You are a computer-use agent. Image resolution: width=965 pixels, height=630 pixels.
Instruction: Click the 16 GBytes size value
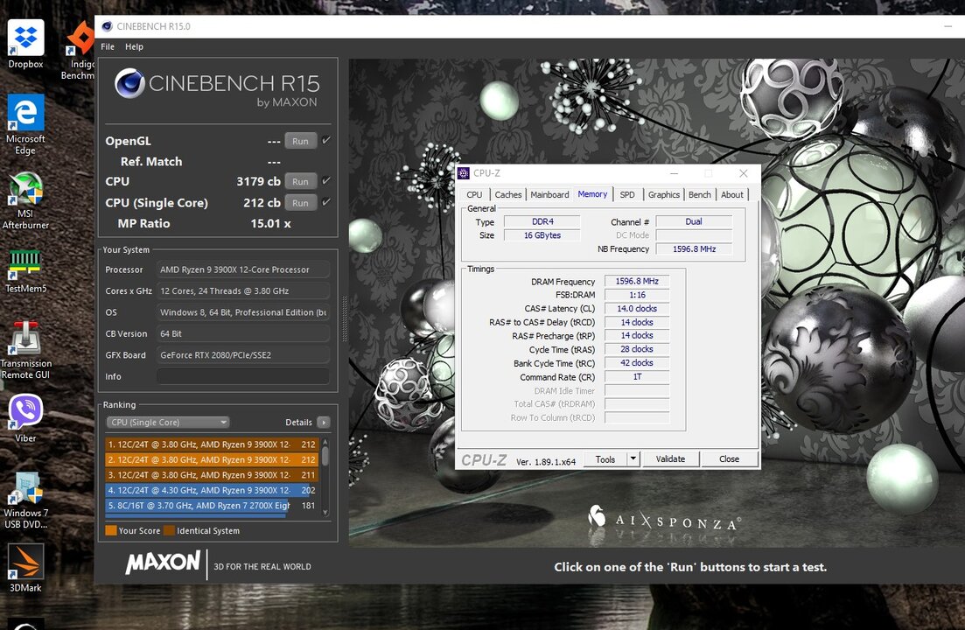tap(542, 235)
